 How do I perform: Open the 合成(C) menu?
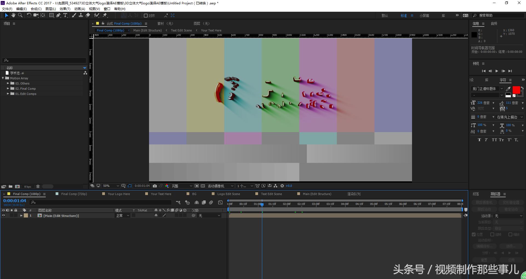click(36, 9)
